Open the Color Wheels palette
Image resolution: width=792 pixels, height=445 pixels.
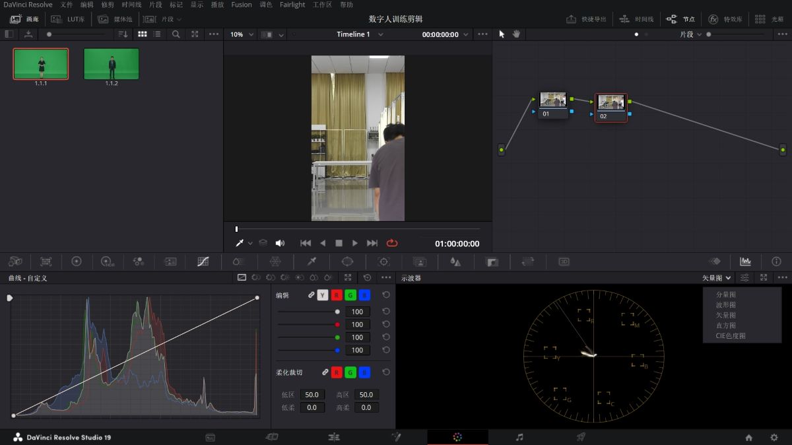click(77, 261)
